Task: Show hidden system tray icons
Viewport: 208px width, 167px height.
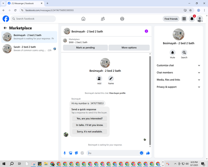Action: (175, 164)
